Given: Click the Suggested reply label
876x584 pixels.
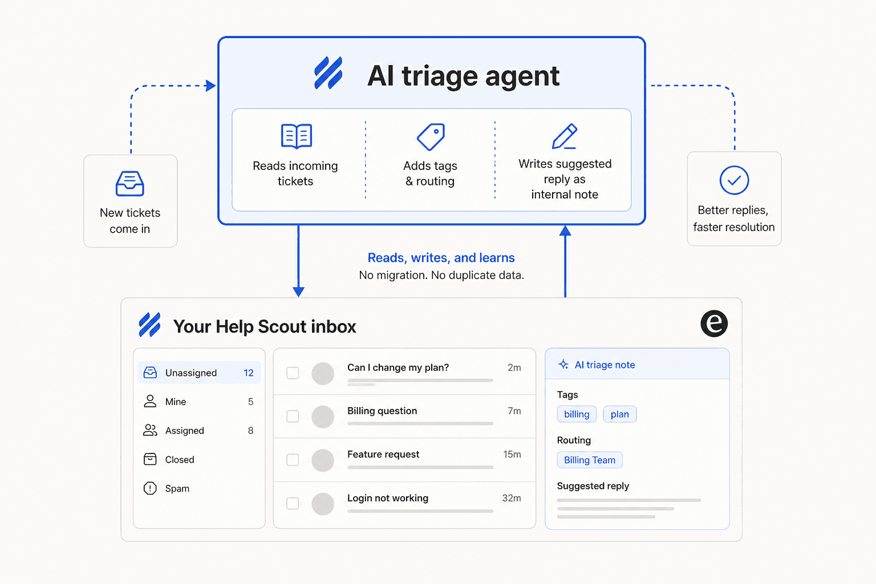Looking at the screenshot, I should tap(593, 486).
